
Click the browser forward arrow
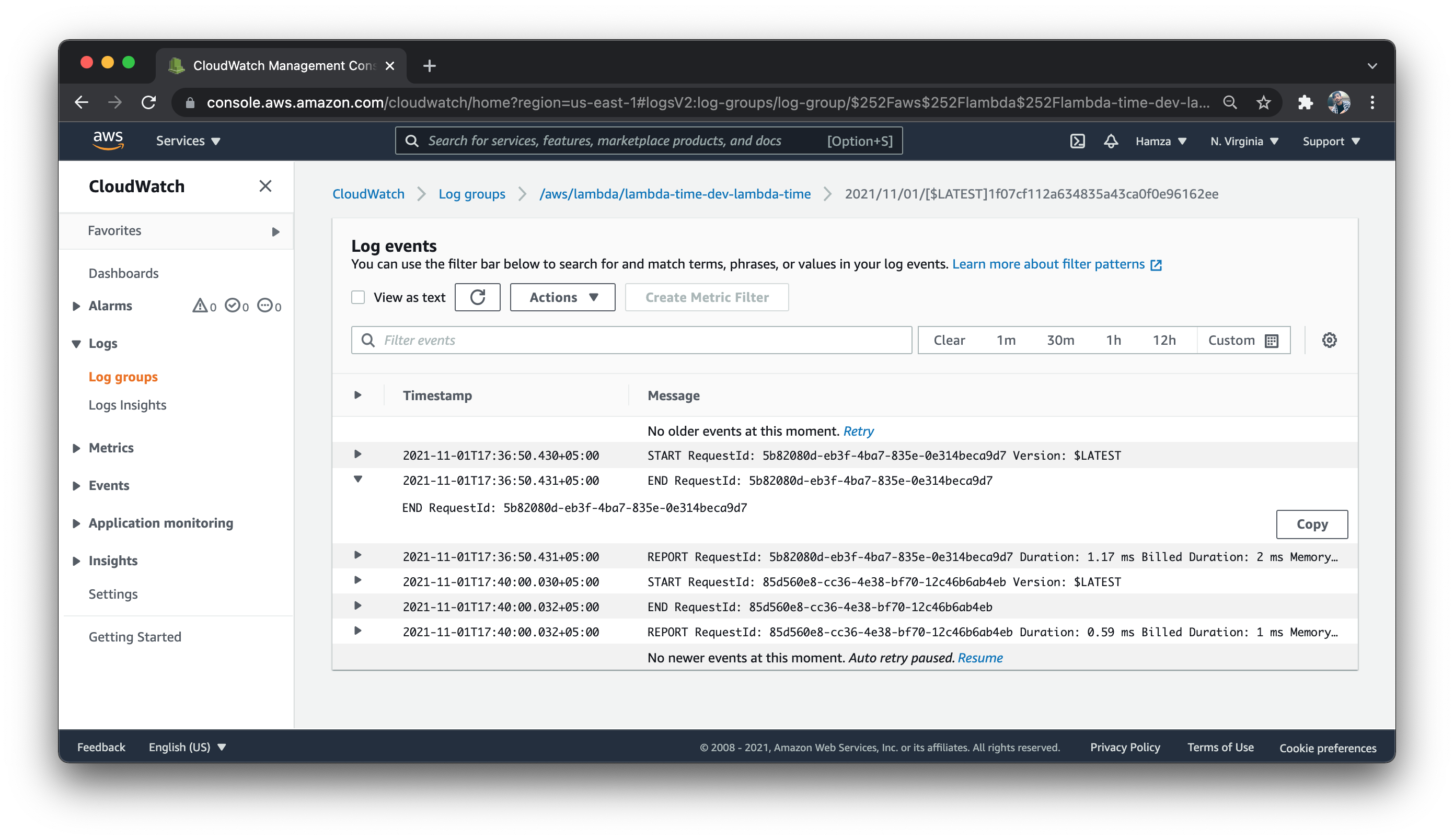(115, 102)
